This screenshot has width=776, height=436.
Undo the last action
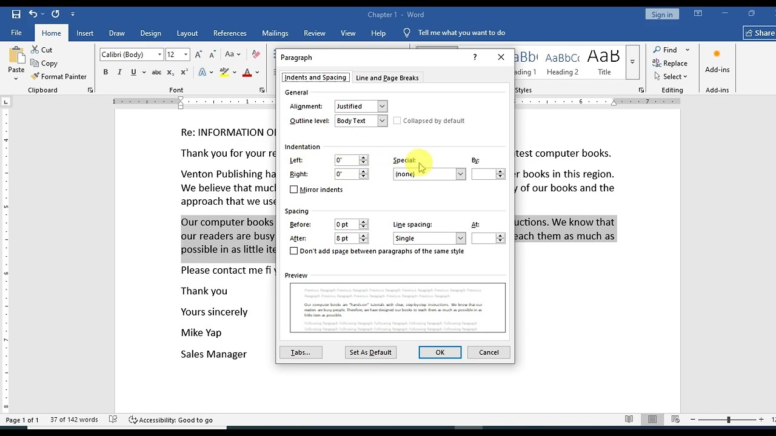[33, 14]
